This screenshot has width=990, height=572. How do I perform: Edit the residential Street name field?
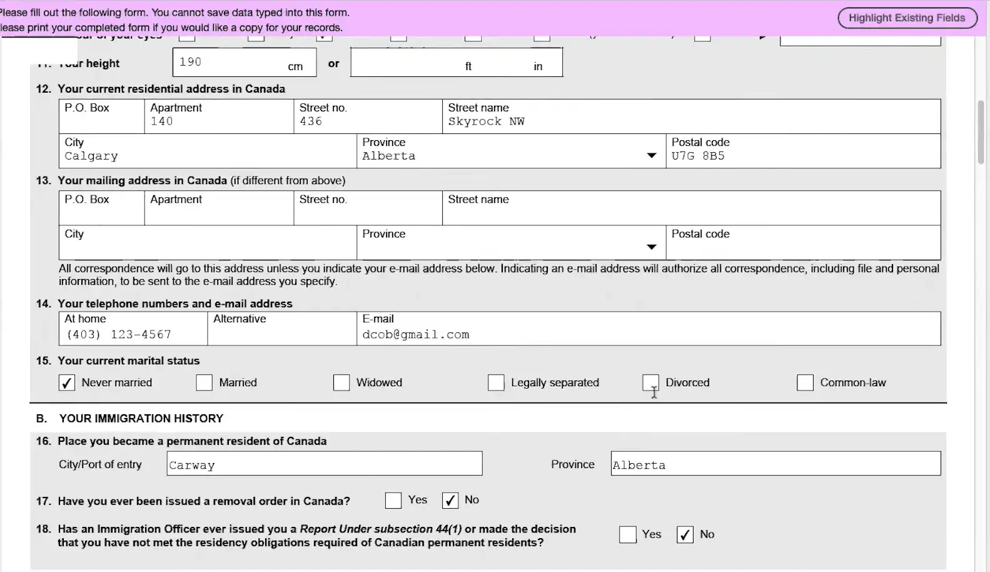coord(690,122)
